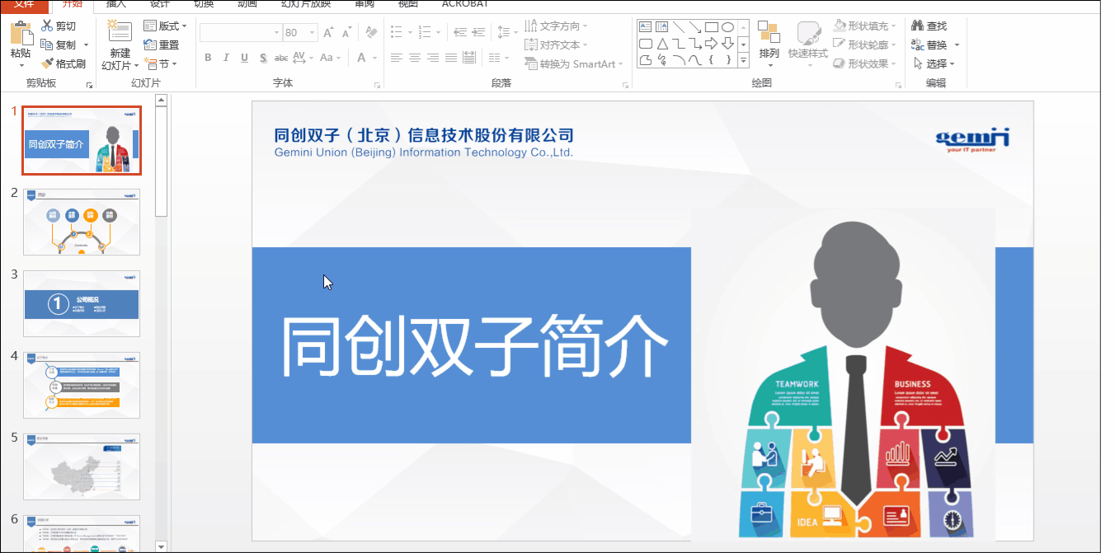Select slide 3 thumbnail in the panel
The width and height of the screenshot is (1115, 553).
click(x=82, y=303)
